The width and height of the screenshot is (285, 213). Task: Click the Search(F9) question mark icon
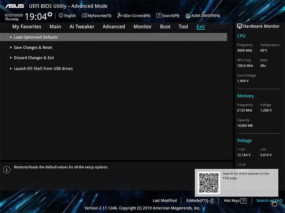point(159,15)
